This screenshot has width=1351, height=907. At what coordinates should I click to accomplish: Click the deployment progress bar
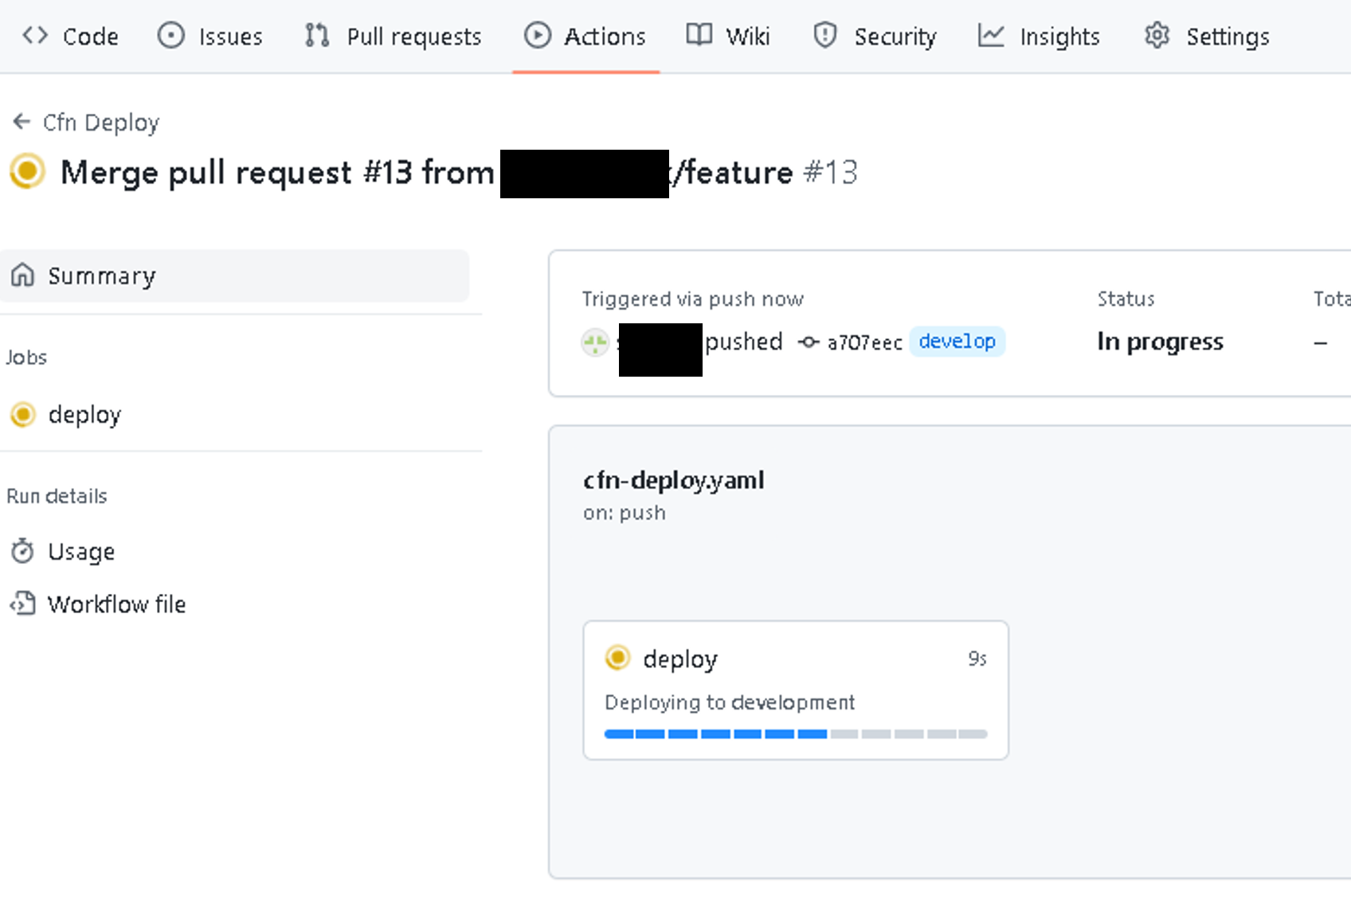point(794,733)
